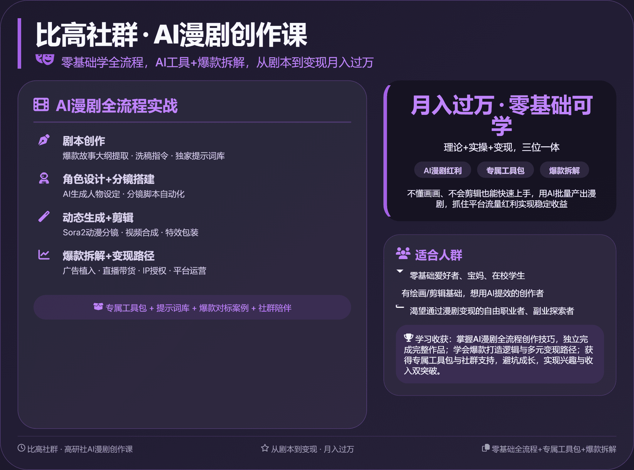634x470 pixels.
Task: Click the theater masks icon beside the subtitle
Action: click(x=45, y=59)
